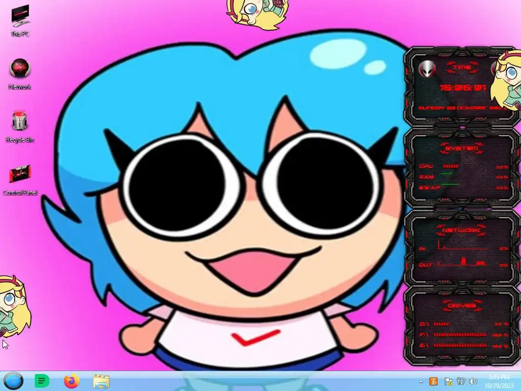The height and width of the screenshot is (391, 521).
Task: Show hidden system tray icons
Action: [x=421, y=381]
